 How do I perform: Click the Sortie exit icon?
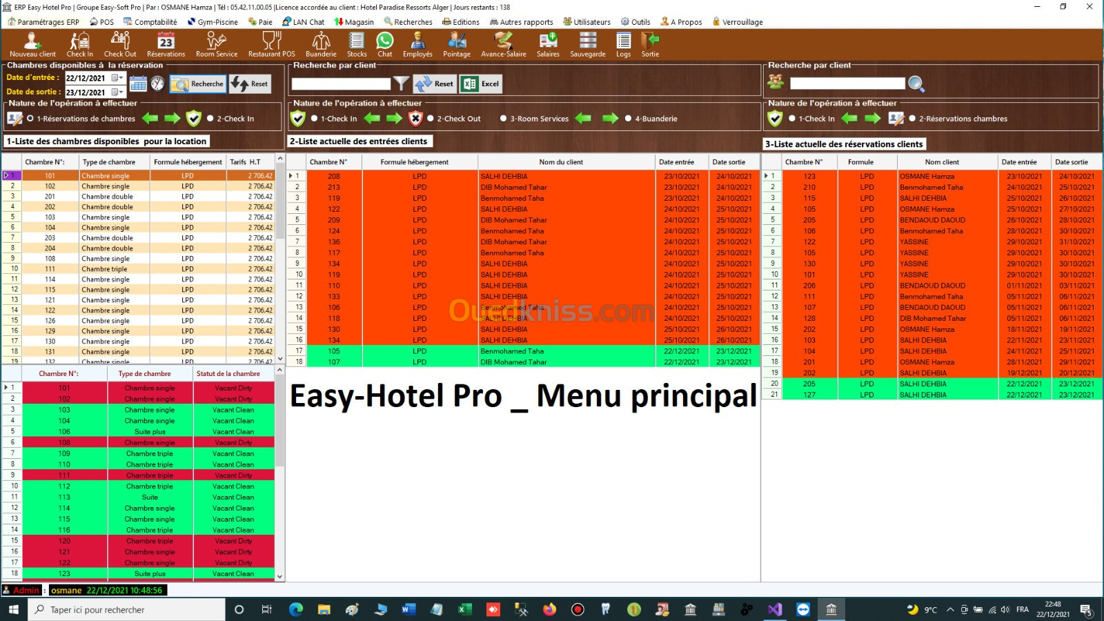(650, 45)
